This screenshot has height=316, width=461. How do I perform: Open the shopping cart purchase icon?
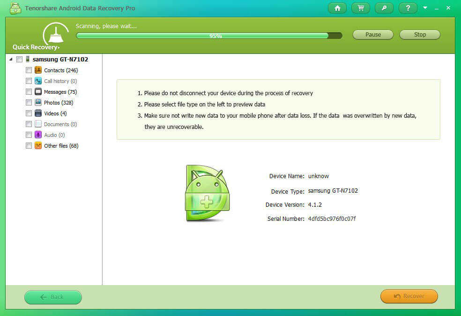pyautogui.click(x=361, y=8)
